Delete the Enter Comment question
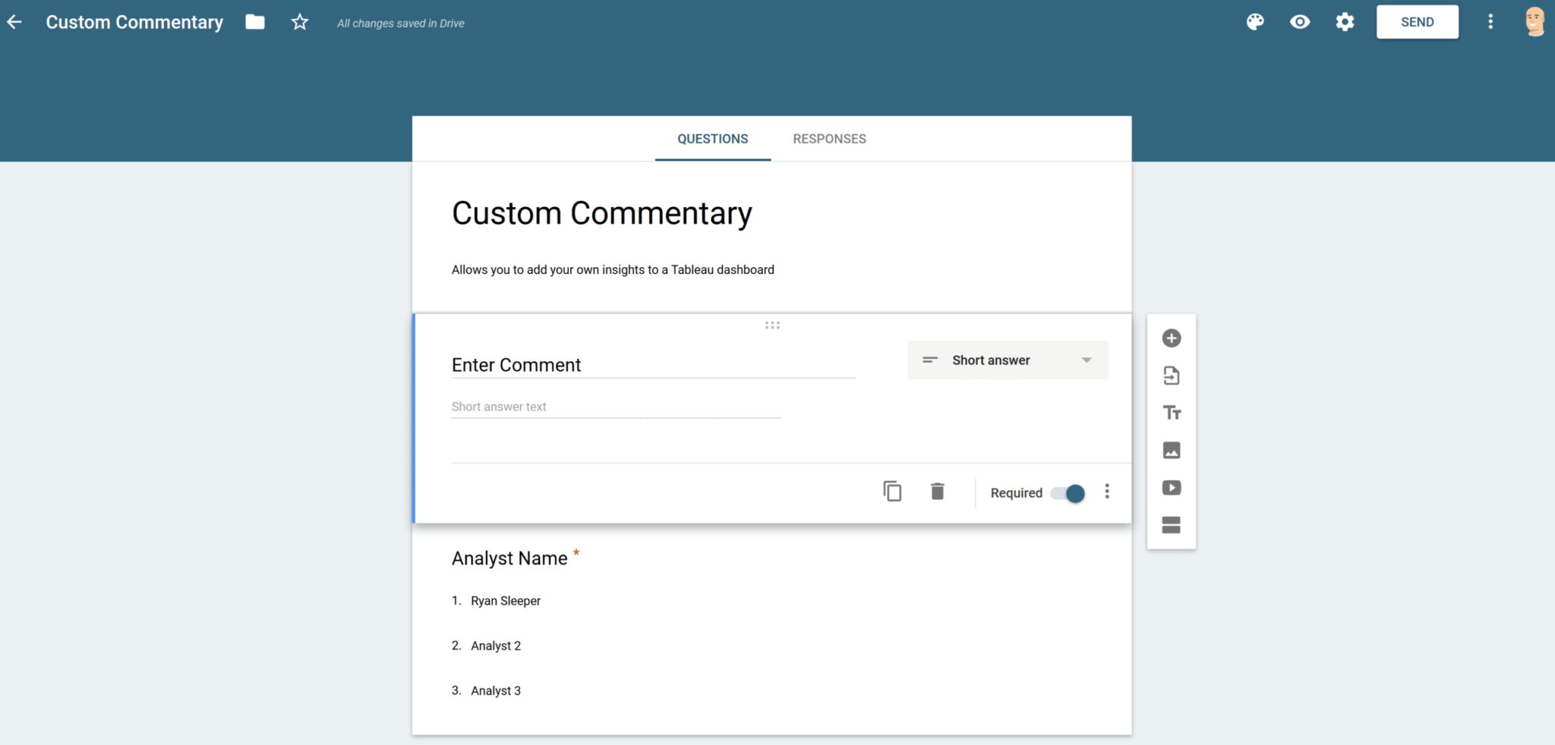The width and height of the screenshot is (1555, 745). point(937,492)
